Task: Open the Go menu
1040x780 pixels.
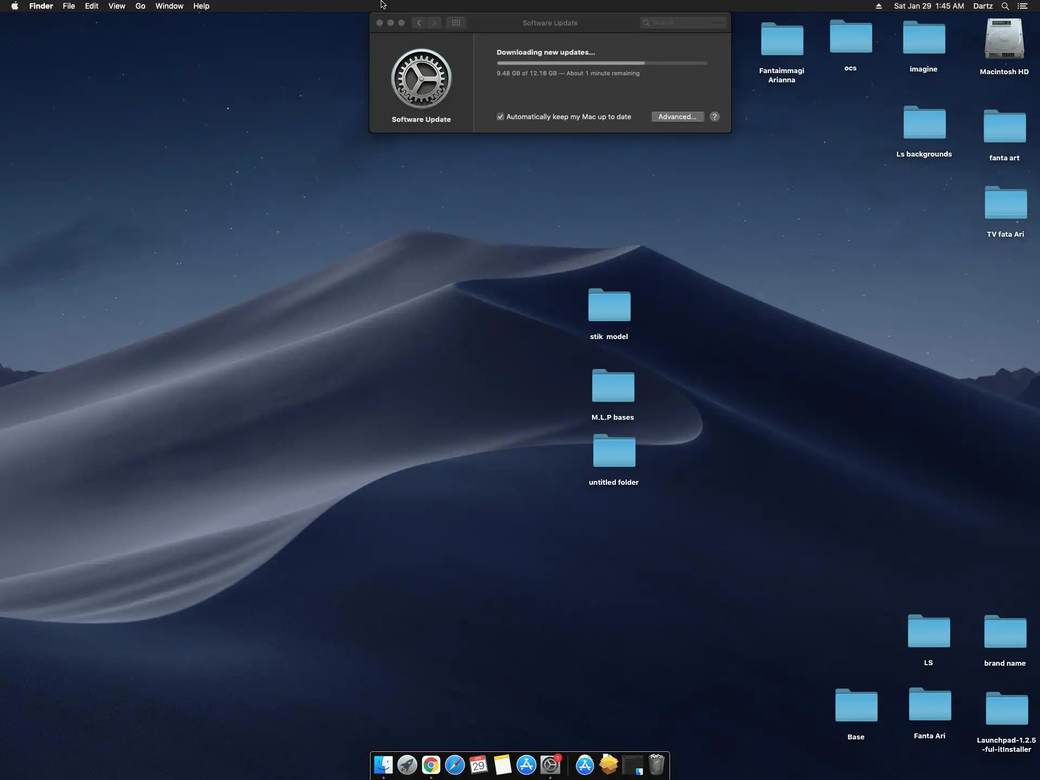Action: 140,6
